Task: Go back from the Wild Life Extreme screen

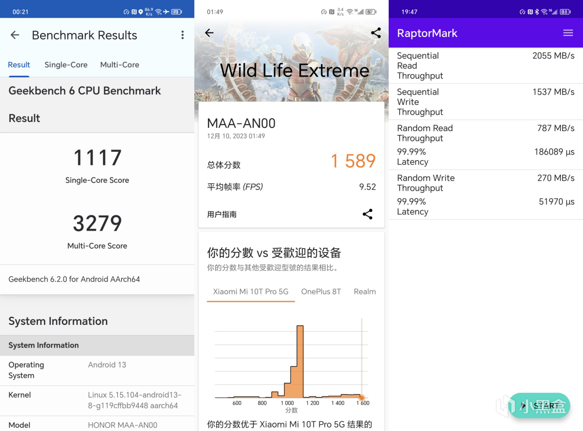Action: pyautogui.click(x=209, y=33)
